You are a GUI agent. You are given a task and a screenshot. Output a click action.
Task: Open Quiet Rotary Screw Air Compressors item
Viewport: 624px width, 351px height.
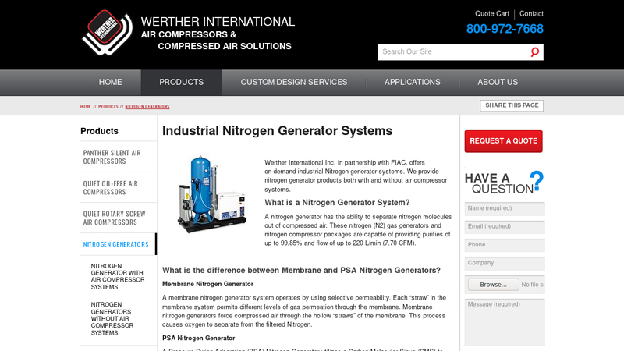point(119,218)
